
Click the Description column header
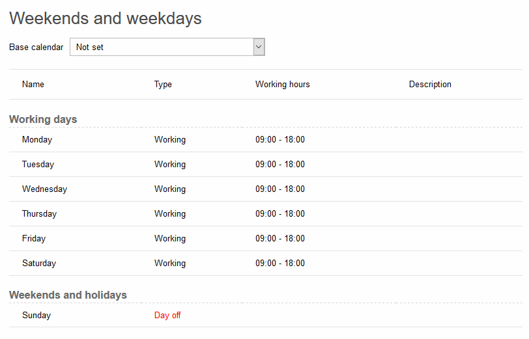430,84
